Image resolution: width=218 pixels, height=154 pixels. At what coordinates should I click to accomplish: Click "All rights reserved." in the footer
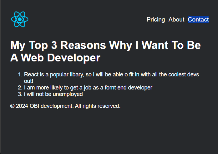[x=98, y=106]
